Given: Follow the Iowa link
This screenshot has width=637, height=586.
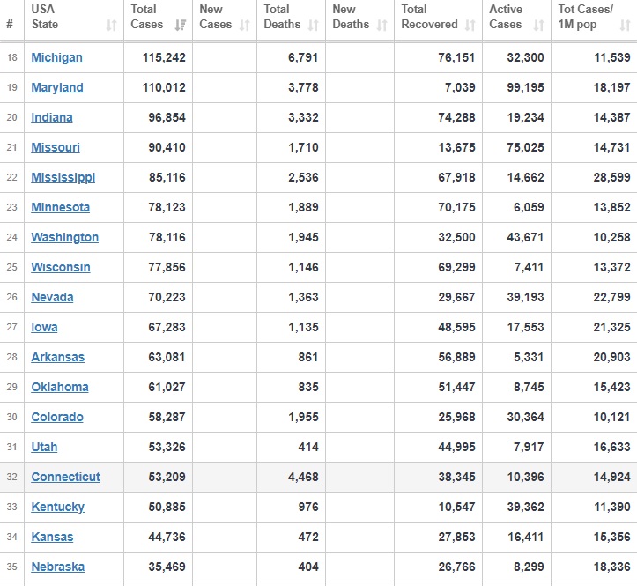Looking at the screenshot, I should pos(44,327).
